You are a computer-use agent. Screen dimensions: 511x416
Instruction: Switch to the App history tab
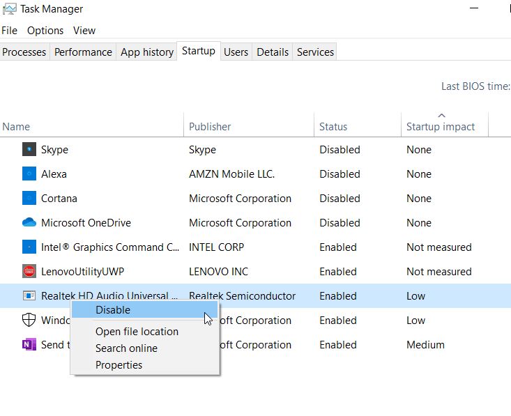(x=147, y=52)
